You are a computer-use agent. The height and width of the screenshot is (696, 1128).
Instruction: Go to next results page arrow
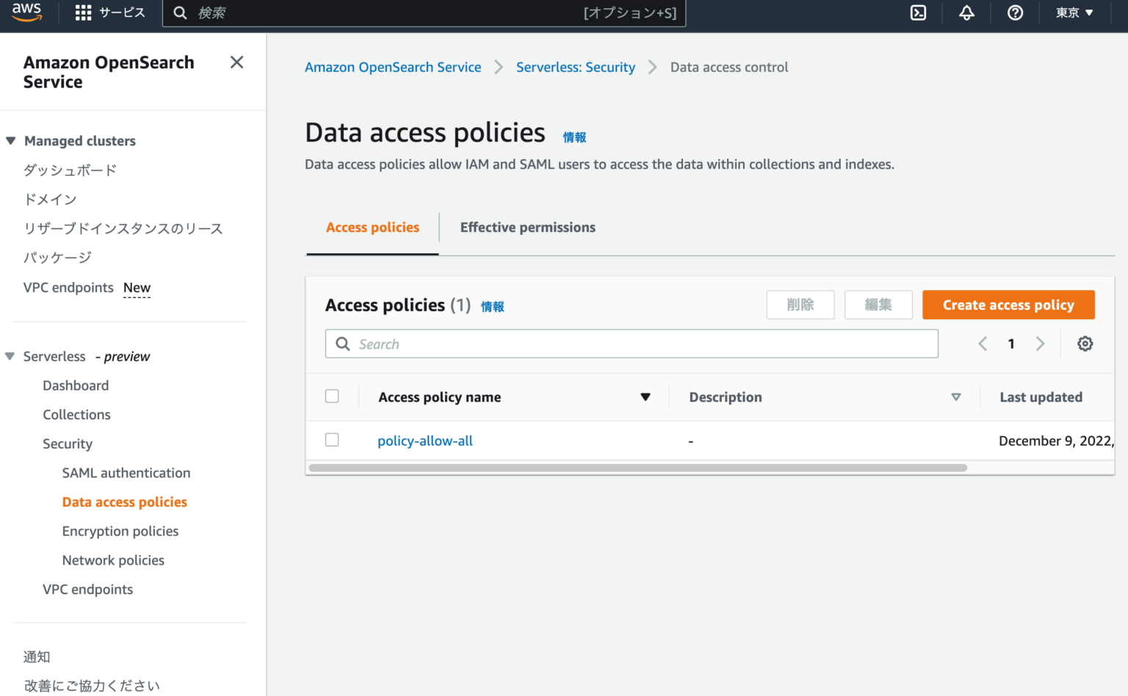click(1040, 343)
